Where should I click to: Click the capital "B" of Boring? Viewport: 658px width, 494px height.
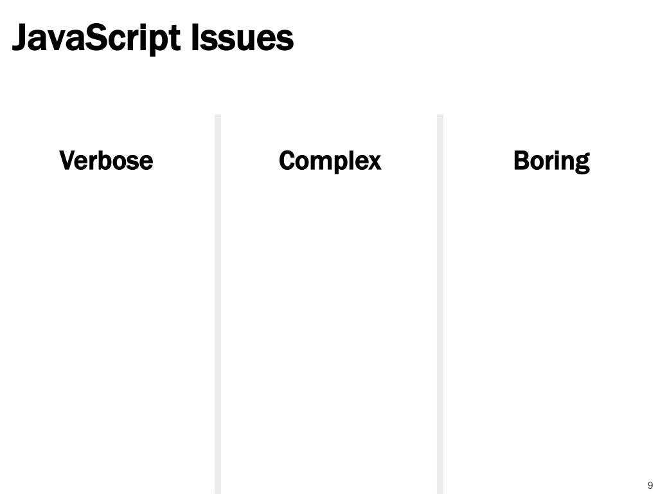pyautogui.click(x=522, y=160)
